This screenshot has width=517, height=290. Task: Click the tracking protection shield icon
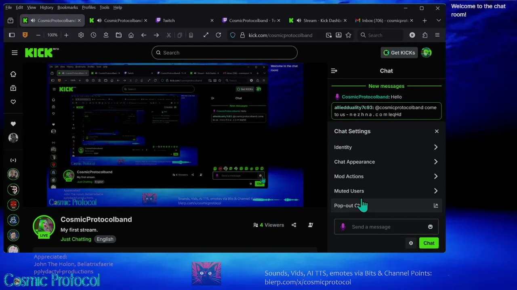point(233,35)
